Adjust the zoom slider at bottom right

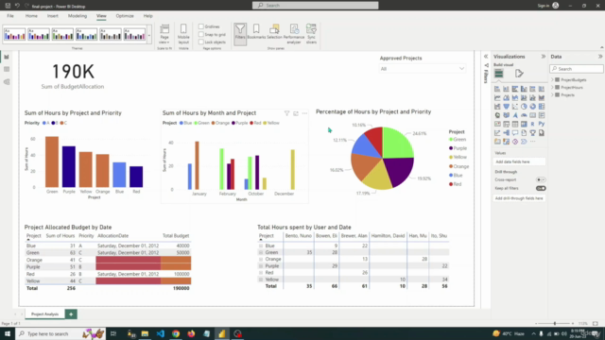[x=555, y=323]
